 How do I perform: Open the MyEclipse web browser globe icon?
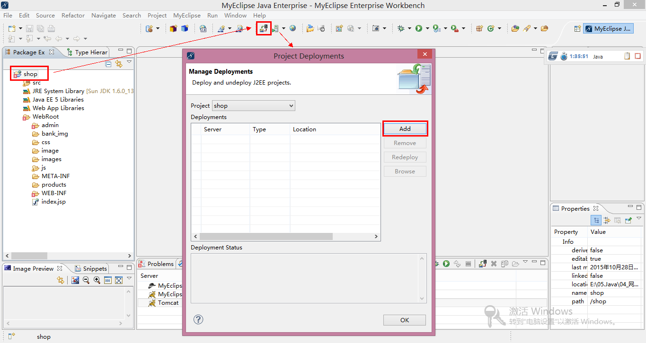pyautogui.click(x=293, y=28)
